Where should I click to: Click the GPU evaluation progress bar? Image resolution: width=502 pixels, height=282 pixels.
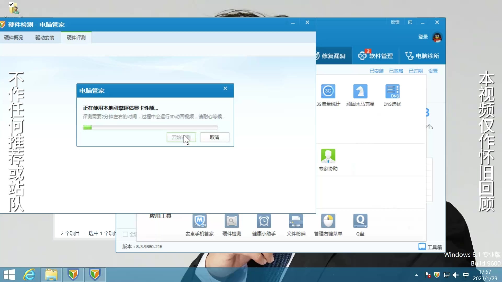(x=150, y=127)
